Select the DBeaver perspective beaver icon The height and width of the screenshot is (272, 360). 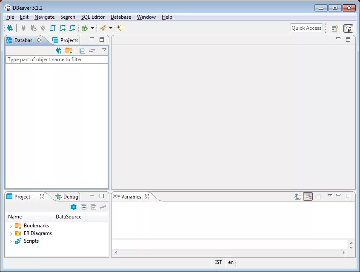(x=348, y=28)
